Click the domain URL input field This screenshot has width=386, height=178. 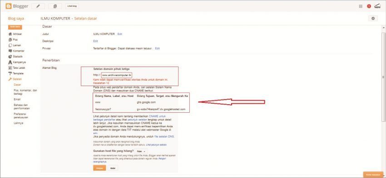(117, 75)
